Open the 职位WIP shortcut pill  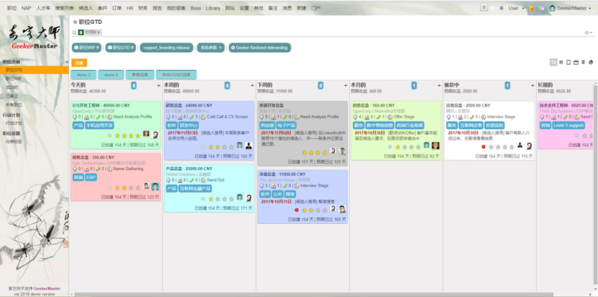pyautogui.click(x=87, y=48)
